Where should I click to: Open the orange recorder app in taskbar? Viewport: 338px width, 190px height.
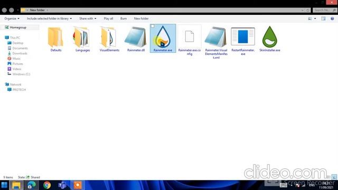[78, 185]
